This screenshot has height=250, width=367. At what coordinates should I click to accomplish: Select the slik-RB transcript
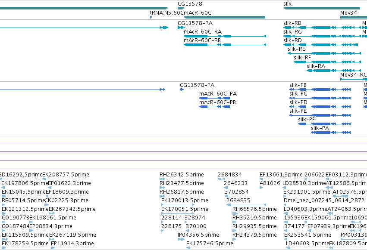[322, 28]
